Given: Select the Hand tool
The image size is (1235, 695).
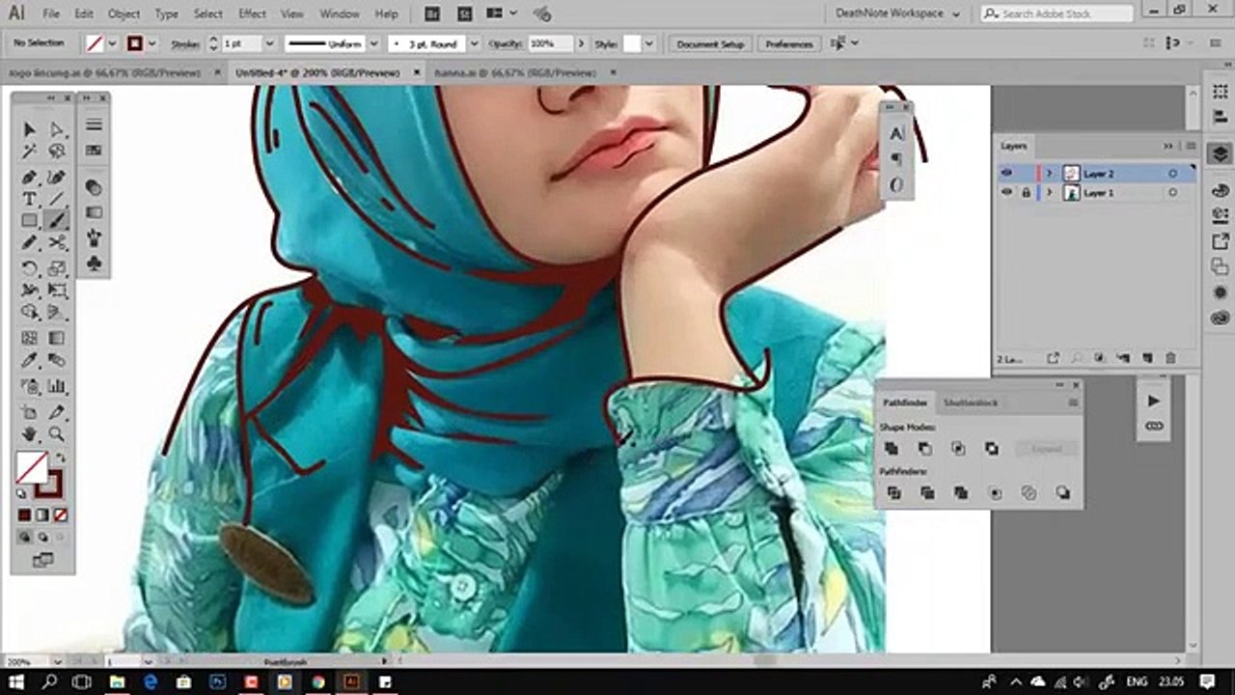Looking at the screenshot, I should [30, 434].
